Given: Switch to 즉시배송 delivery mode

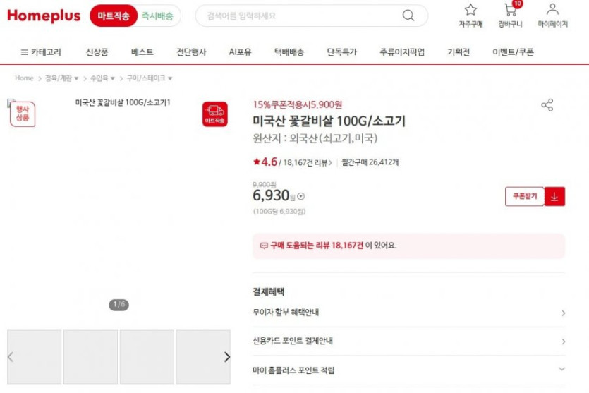Looking at the screenshot, I should 159,16.
